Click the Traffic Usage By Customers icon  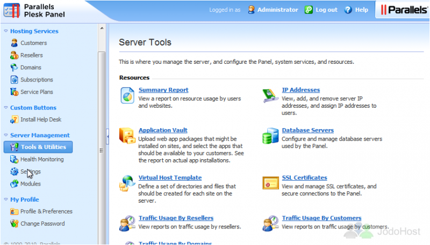tap(270, 224)
